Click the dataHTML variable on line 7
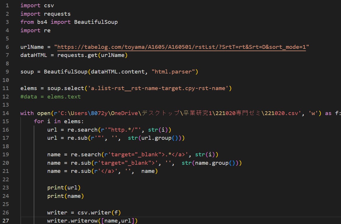 tap(34, 55)
